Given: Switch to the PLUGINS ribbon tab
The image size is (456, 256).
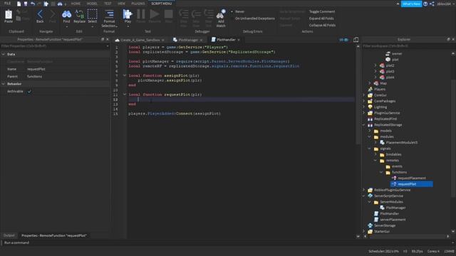Looking at the screenshot, I should tap(138, 4).
